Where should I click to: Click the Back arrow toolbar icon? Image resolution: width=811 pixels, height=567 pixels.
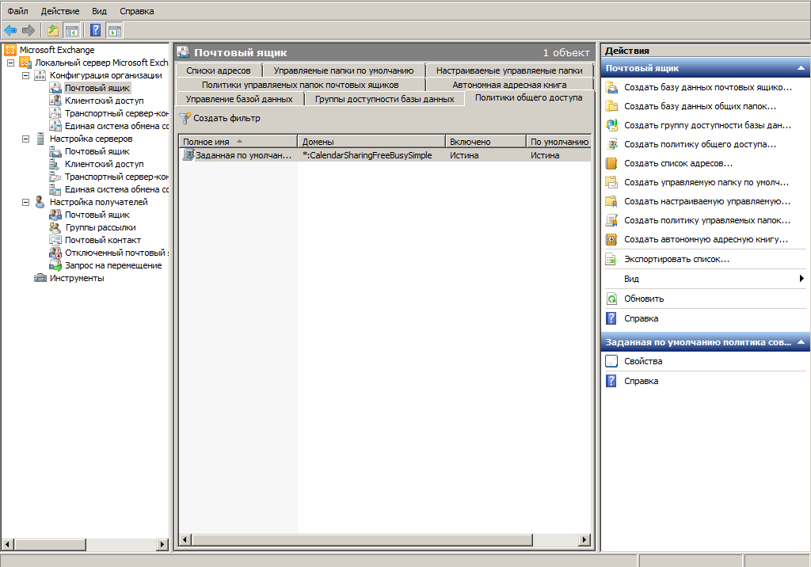pos(10,30)
